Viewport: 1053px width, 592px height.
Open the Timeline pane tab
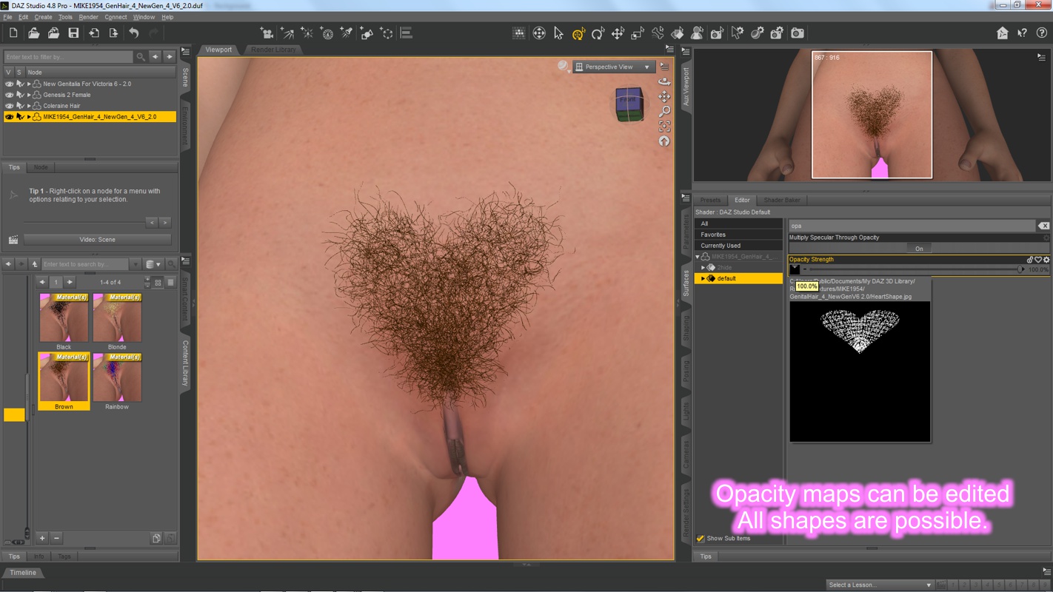click(23, 573)
